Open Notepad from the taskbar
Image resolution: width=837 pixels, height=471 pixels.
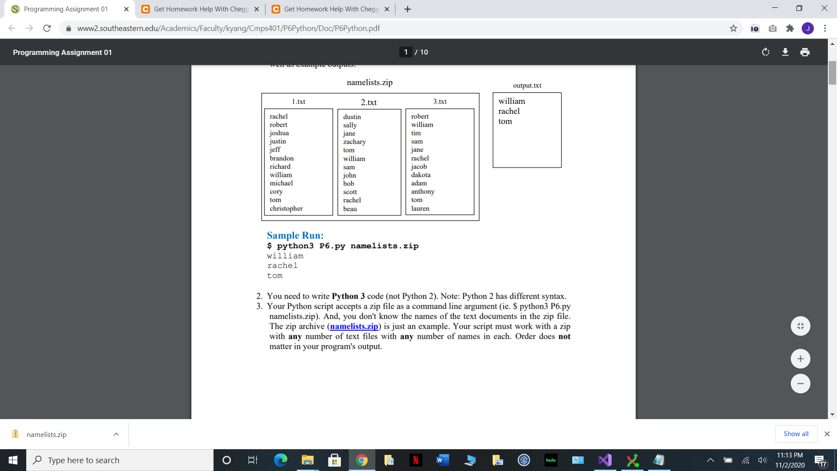coord(659,460)
